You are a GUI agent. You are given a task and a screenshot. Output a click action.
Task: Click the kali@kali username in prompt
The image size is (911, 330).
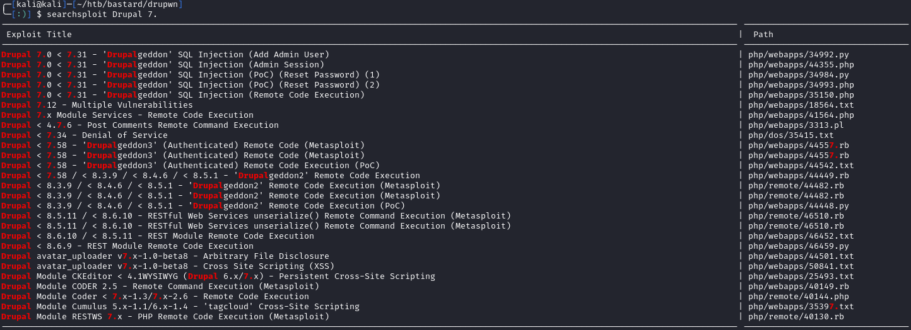click(x=37, y=4)
